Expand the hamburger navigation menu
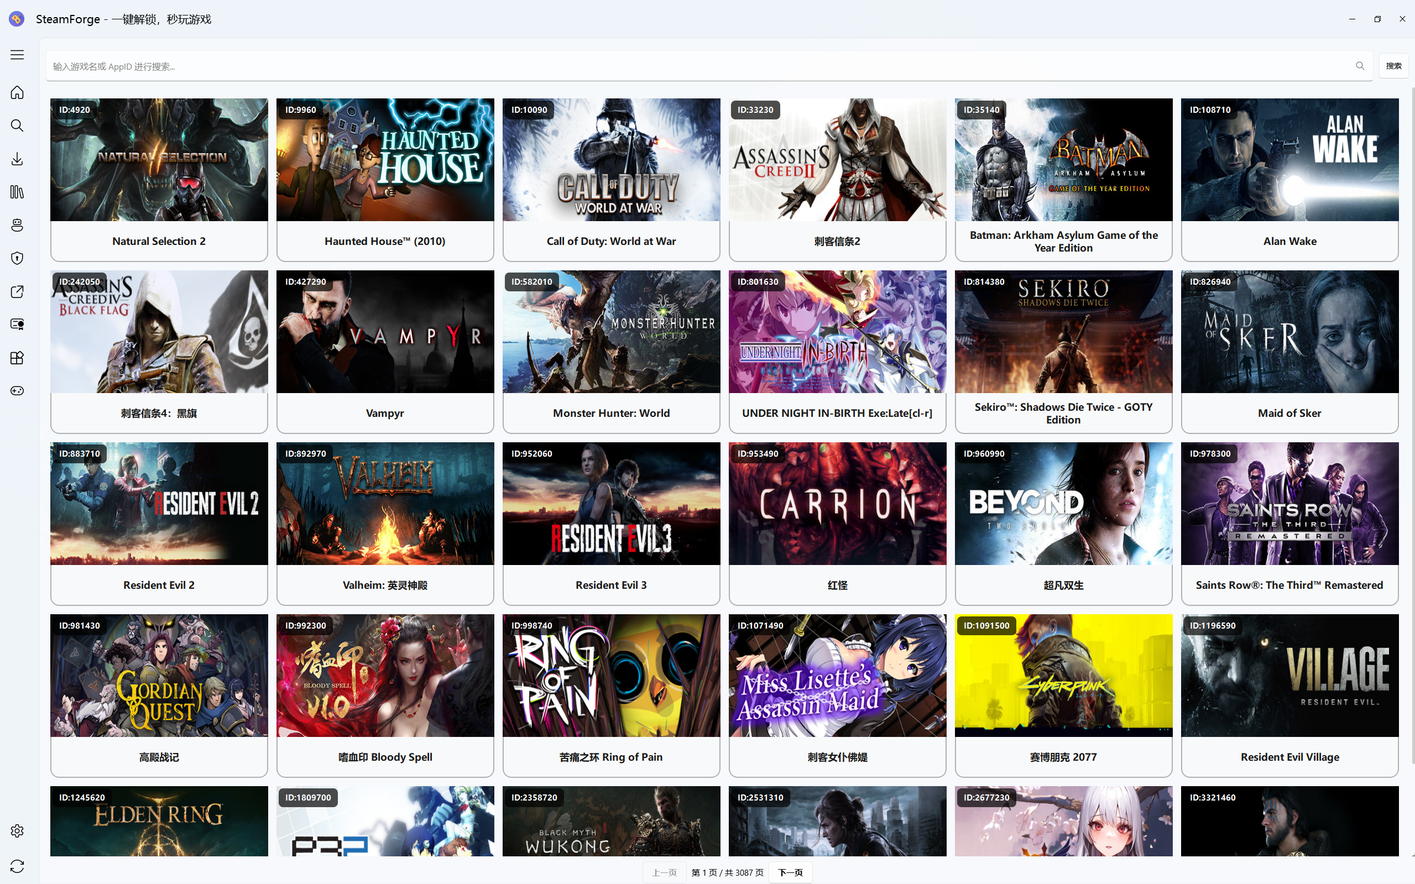Image resolution: width=1415 pixels, height=884 pixels. [17, 55]
